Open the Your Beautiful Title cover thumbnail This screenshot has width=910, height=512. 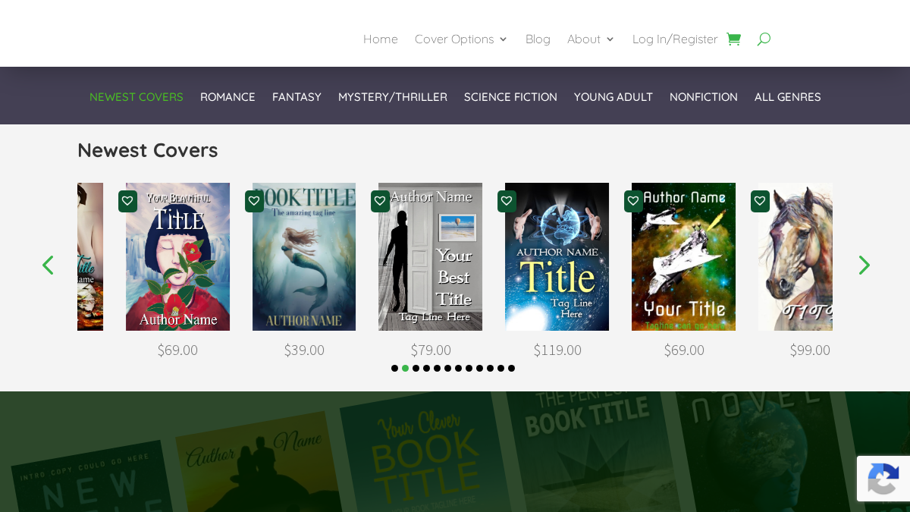pyautogui.click(x=177, y=256)
